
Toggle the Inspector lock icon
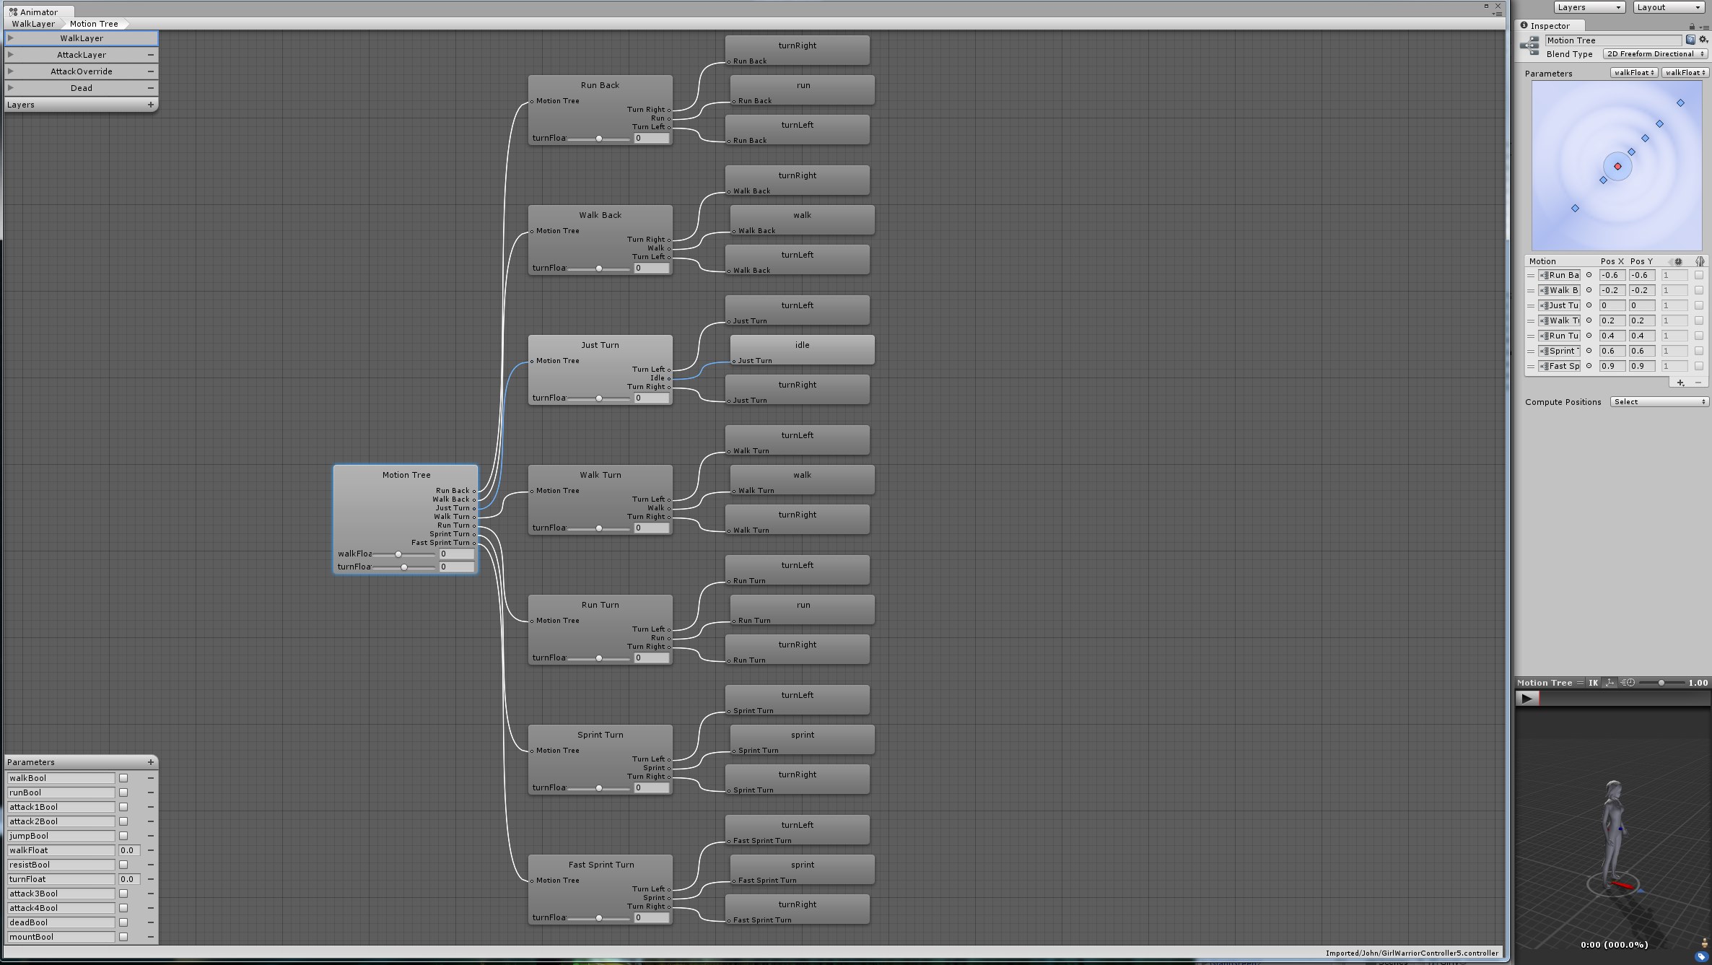(x=1692, y=27)
